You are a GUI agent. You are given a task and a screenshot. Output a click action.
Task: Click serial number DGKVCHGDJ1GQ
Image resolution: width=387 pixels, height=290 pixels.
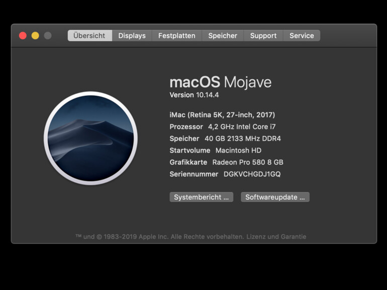(252, 174)
